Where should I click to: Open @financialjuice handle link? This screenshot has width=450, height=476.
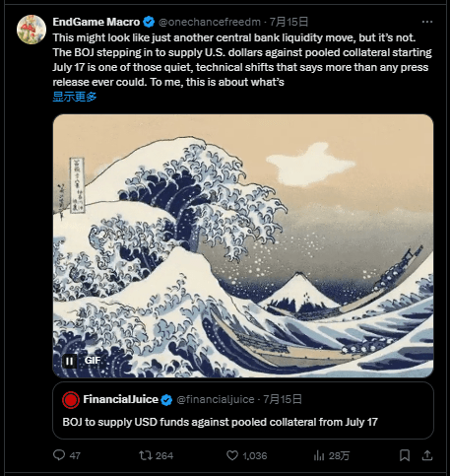pyautogui.click(x=216, y=399)
